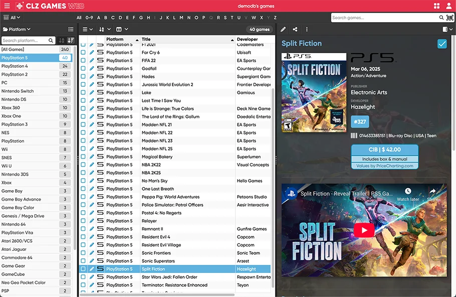
Task: Edit the Remnant II row pencil
Action: click(92, 229)
